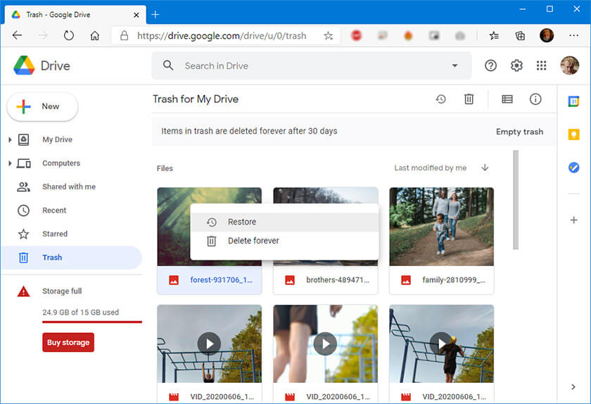Expand the My Drive tree arrow
The image size is (591, 404).
pos(10,140)
